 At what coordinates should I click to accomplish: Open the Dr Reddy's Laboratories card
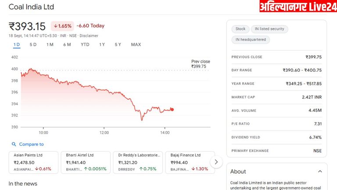(138, 162)
